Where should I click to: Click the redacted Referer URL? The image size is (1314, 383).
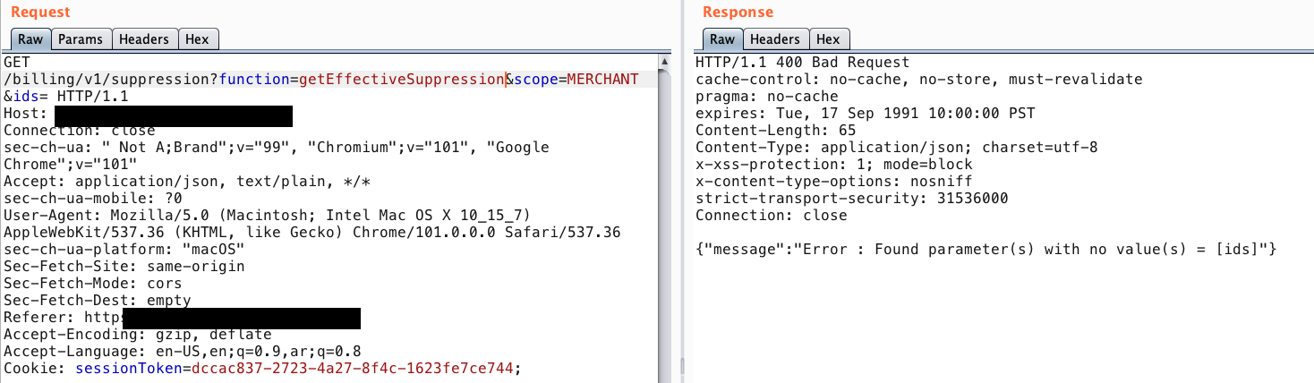coord(241,319)
